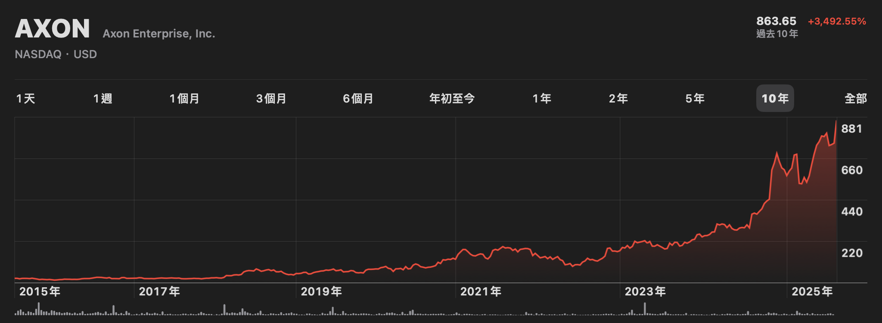Pick the 2年 time range
This screenshot has height=323, width=882.
618,99
